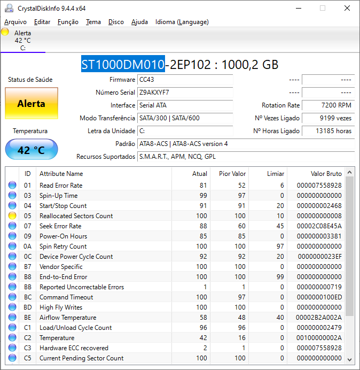Click the attribute list scrollbar thumb
The width and height of the screenshot is (360, 370).
[x=350, y=246]
